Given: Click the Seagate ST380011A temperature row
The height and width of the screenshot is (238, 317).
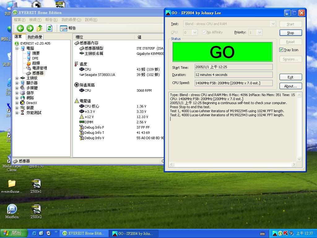Looking at the screenshot, I should coord(119,75).
